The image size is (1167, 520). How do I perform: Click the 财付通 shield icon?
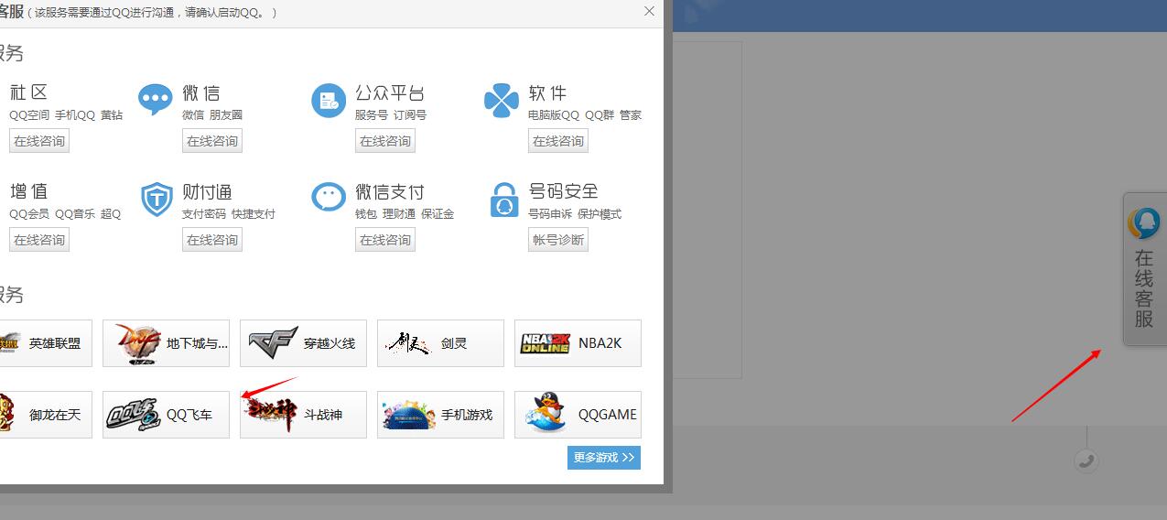click(157, 199)
